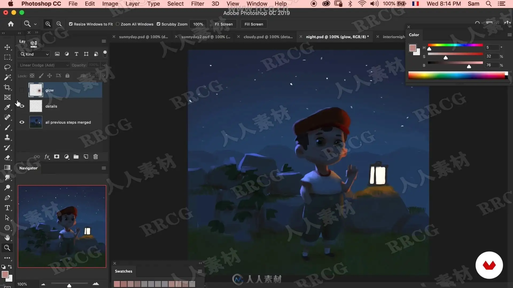Hide the all previous steps merged layer
513x288 pixels.
(x=22, y=122)
